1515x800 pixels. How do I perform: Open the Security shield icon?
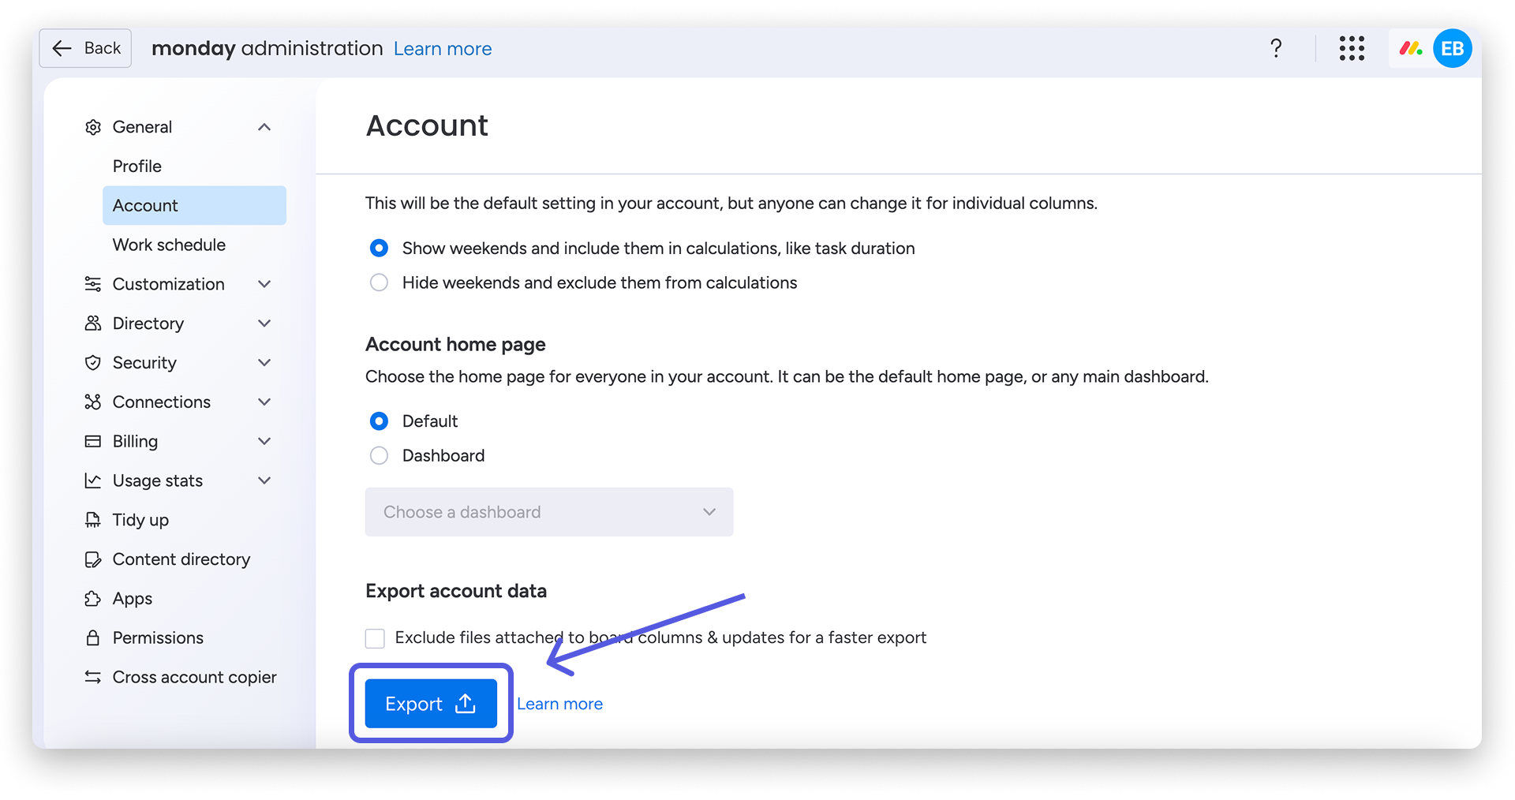[x=92, y=362]
